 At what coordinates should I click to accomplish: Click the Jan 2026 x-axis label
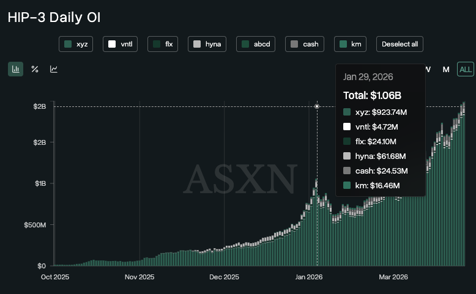pyautogui.click(x=309, y=277)
